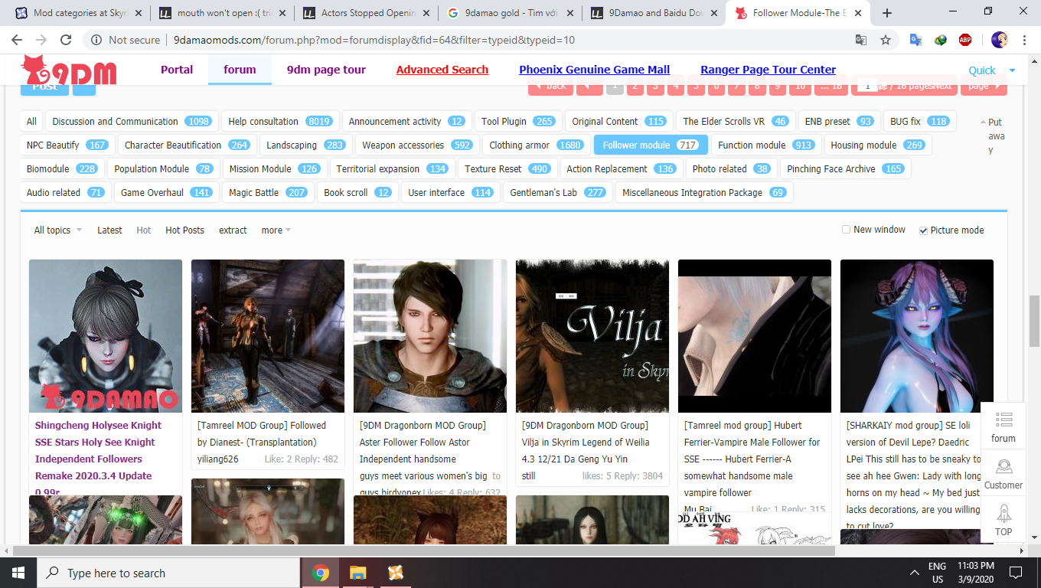The image size is (1041, 588).
Task: Reload the current page
Action: 66,40
